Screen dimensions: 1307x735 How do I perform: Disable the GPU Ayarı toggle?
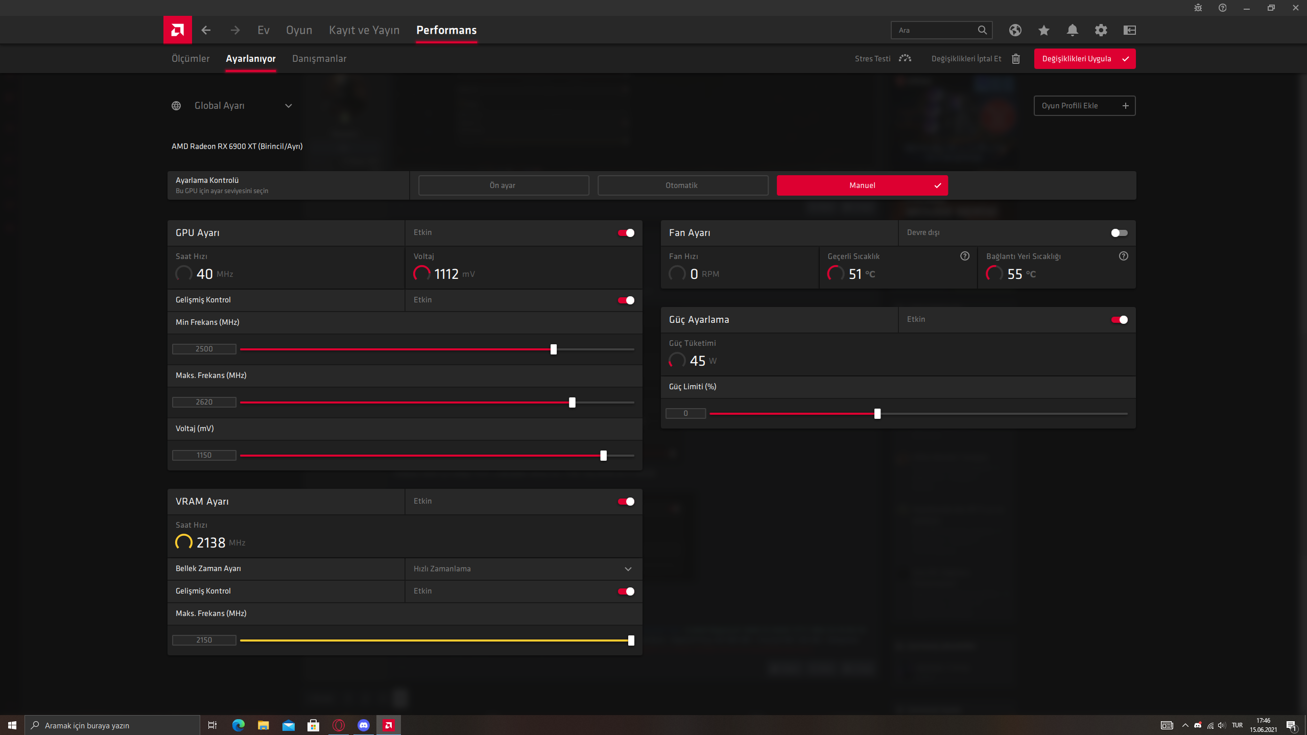[x=626, y=233]
